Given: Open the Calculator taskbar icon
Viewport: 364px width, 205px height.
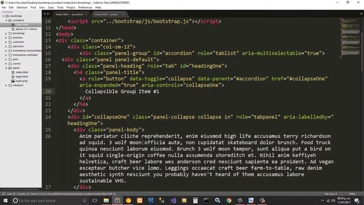Looking at the screenshot, I should click(195, 200).
